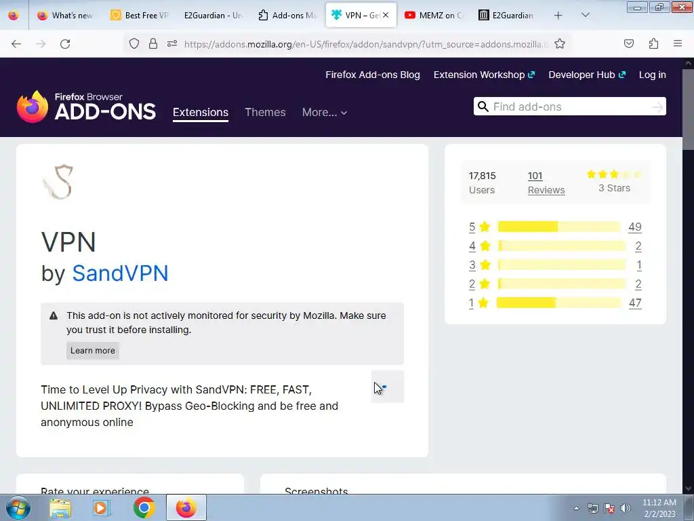Click the 1-star rating bar
The image size is (694, 521).
pyautogui.click(x=559, y=303)
